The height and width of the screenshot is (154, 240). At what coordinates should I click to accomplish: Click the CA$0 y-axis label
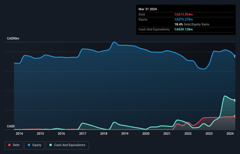[x=11, y=126]
